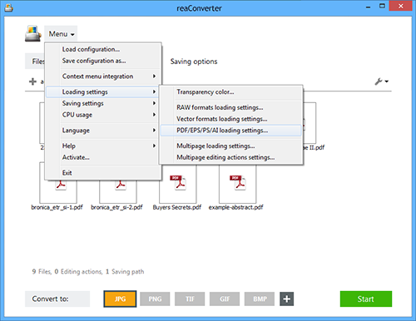416x321 pixels.
Task: Add another output format with plus button
Action: click(286, 299)
